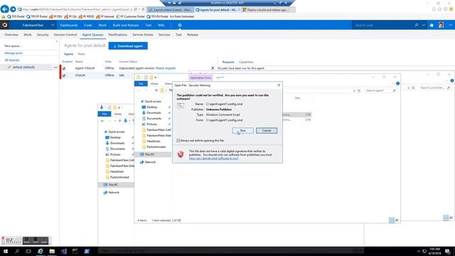Open Visual Studio from the taskbar
Image resolution: width=455 pixels, height=256 pixels.
(63, 251)
